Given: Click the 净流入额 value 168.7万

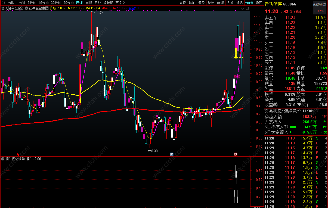Looking at the screenshot, I should pyautogui.click(x=310, y=117).
